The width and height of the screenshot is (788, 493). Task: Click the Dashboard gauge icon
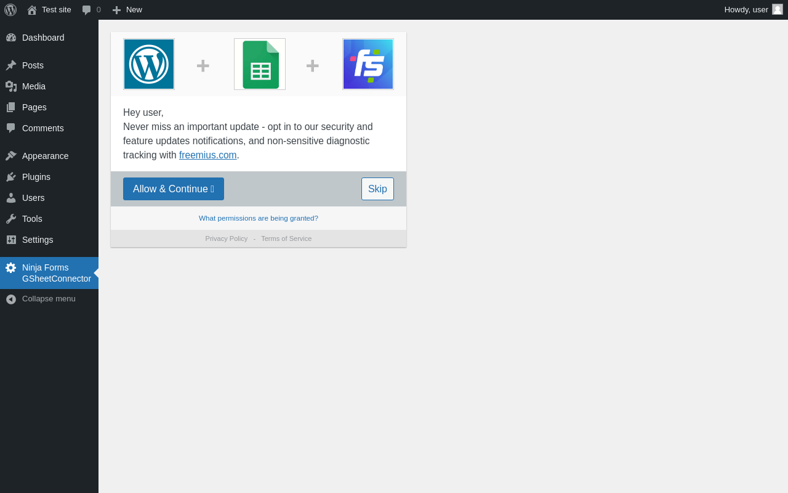coord(11,38)
